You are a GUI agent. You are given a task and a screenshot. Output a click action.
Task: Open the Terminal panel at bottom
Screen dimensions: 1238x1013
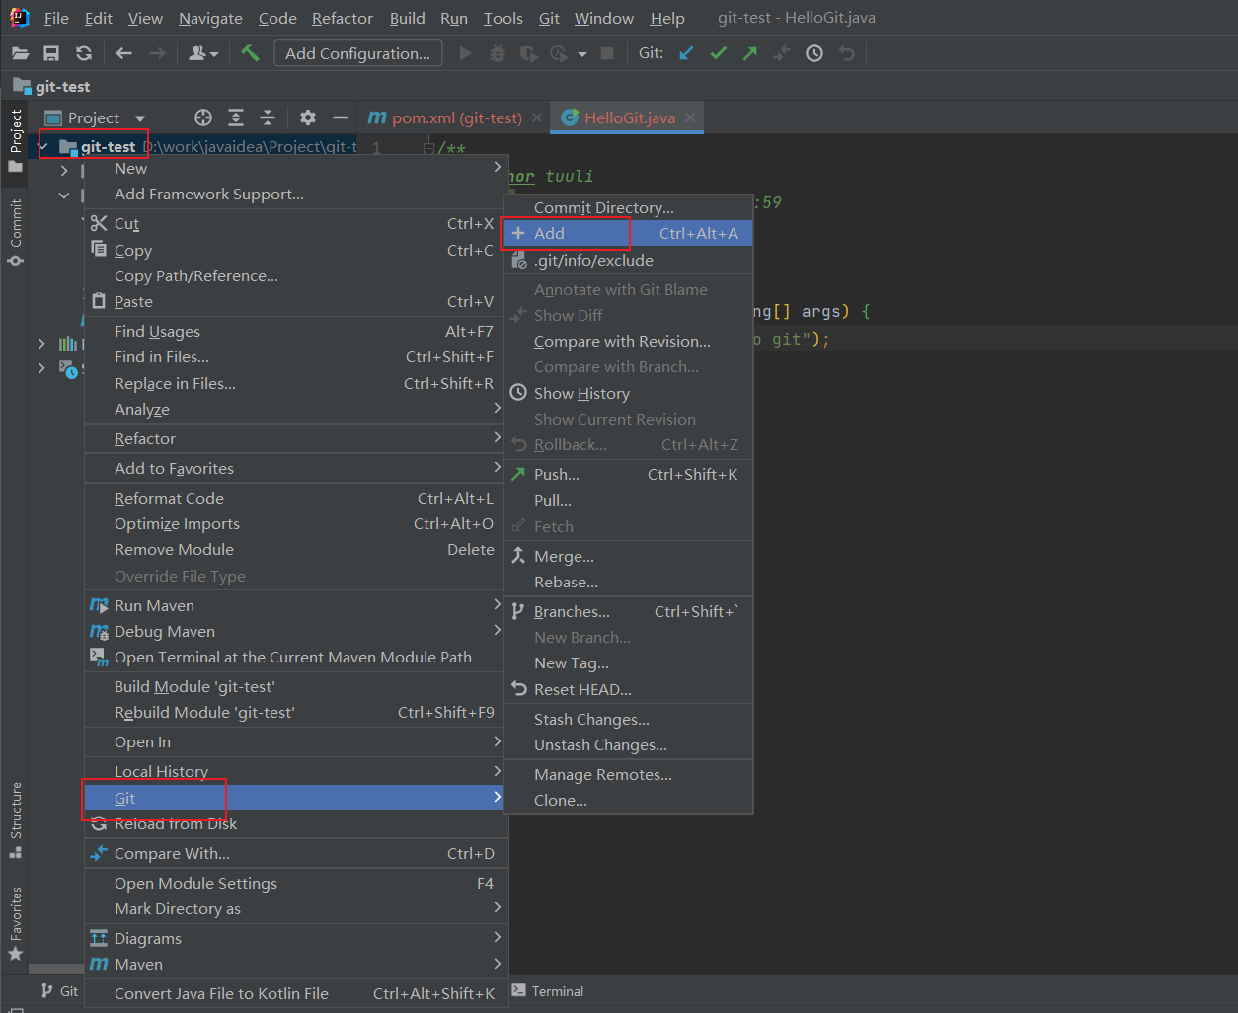pos(547,990)
